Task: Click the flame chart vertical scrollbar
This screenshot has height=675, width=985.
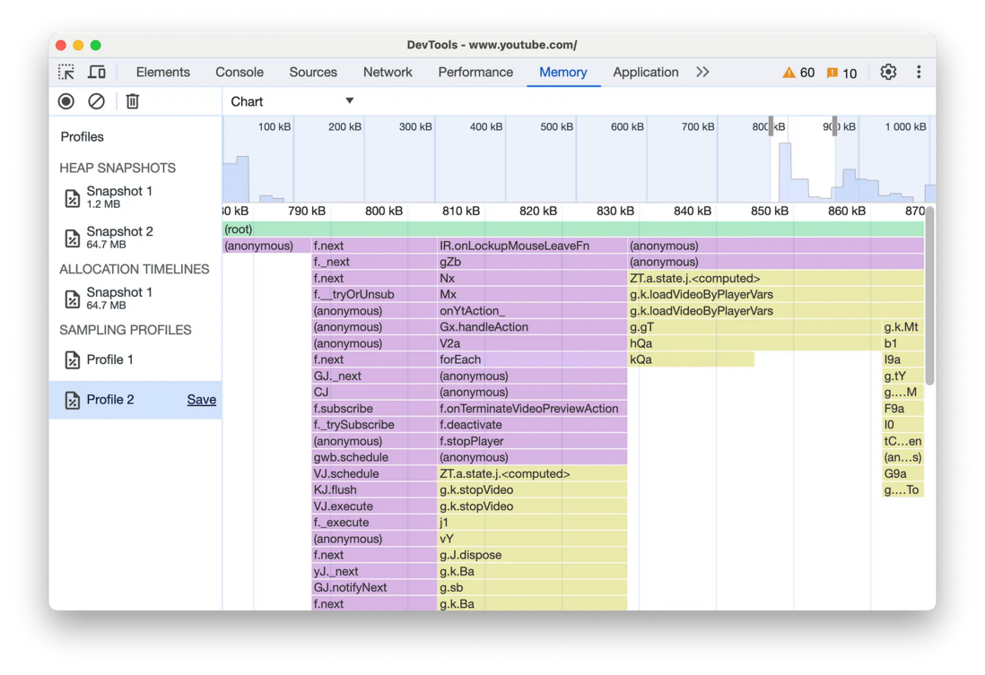Action: pyautogui.click(x=929, y=295)
